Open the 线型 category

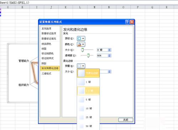[x=44, y=48]
